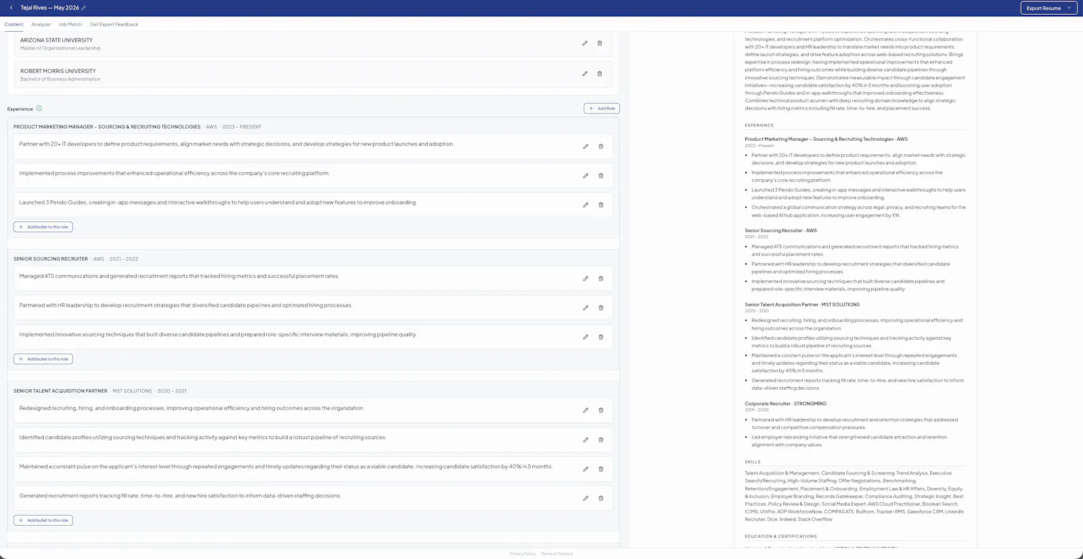Select the Senior Sourcing Recruiter role heading
The height and width of the screenshot is (559, 1083).
pos(51,259)
